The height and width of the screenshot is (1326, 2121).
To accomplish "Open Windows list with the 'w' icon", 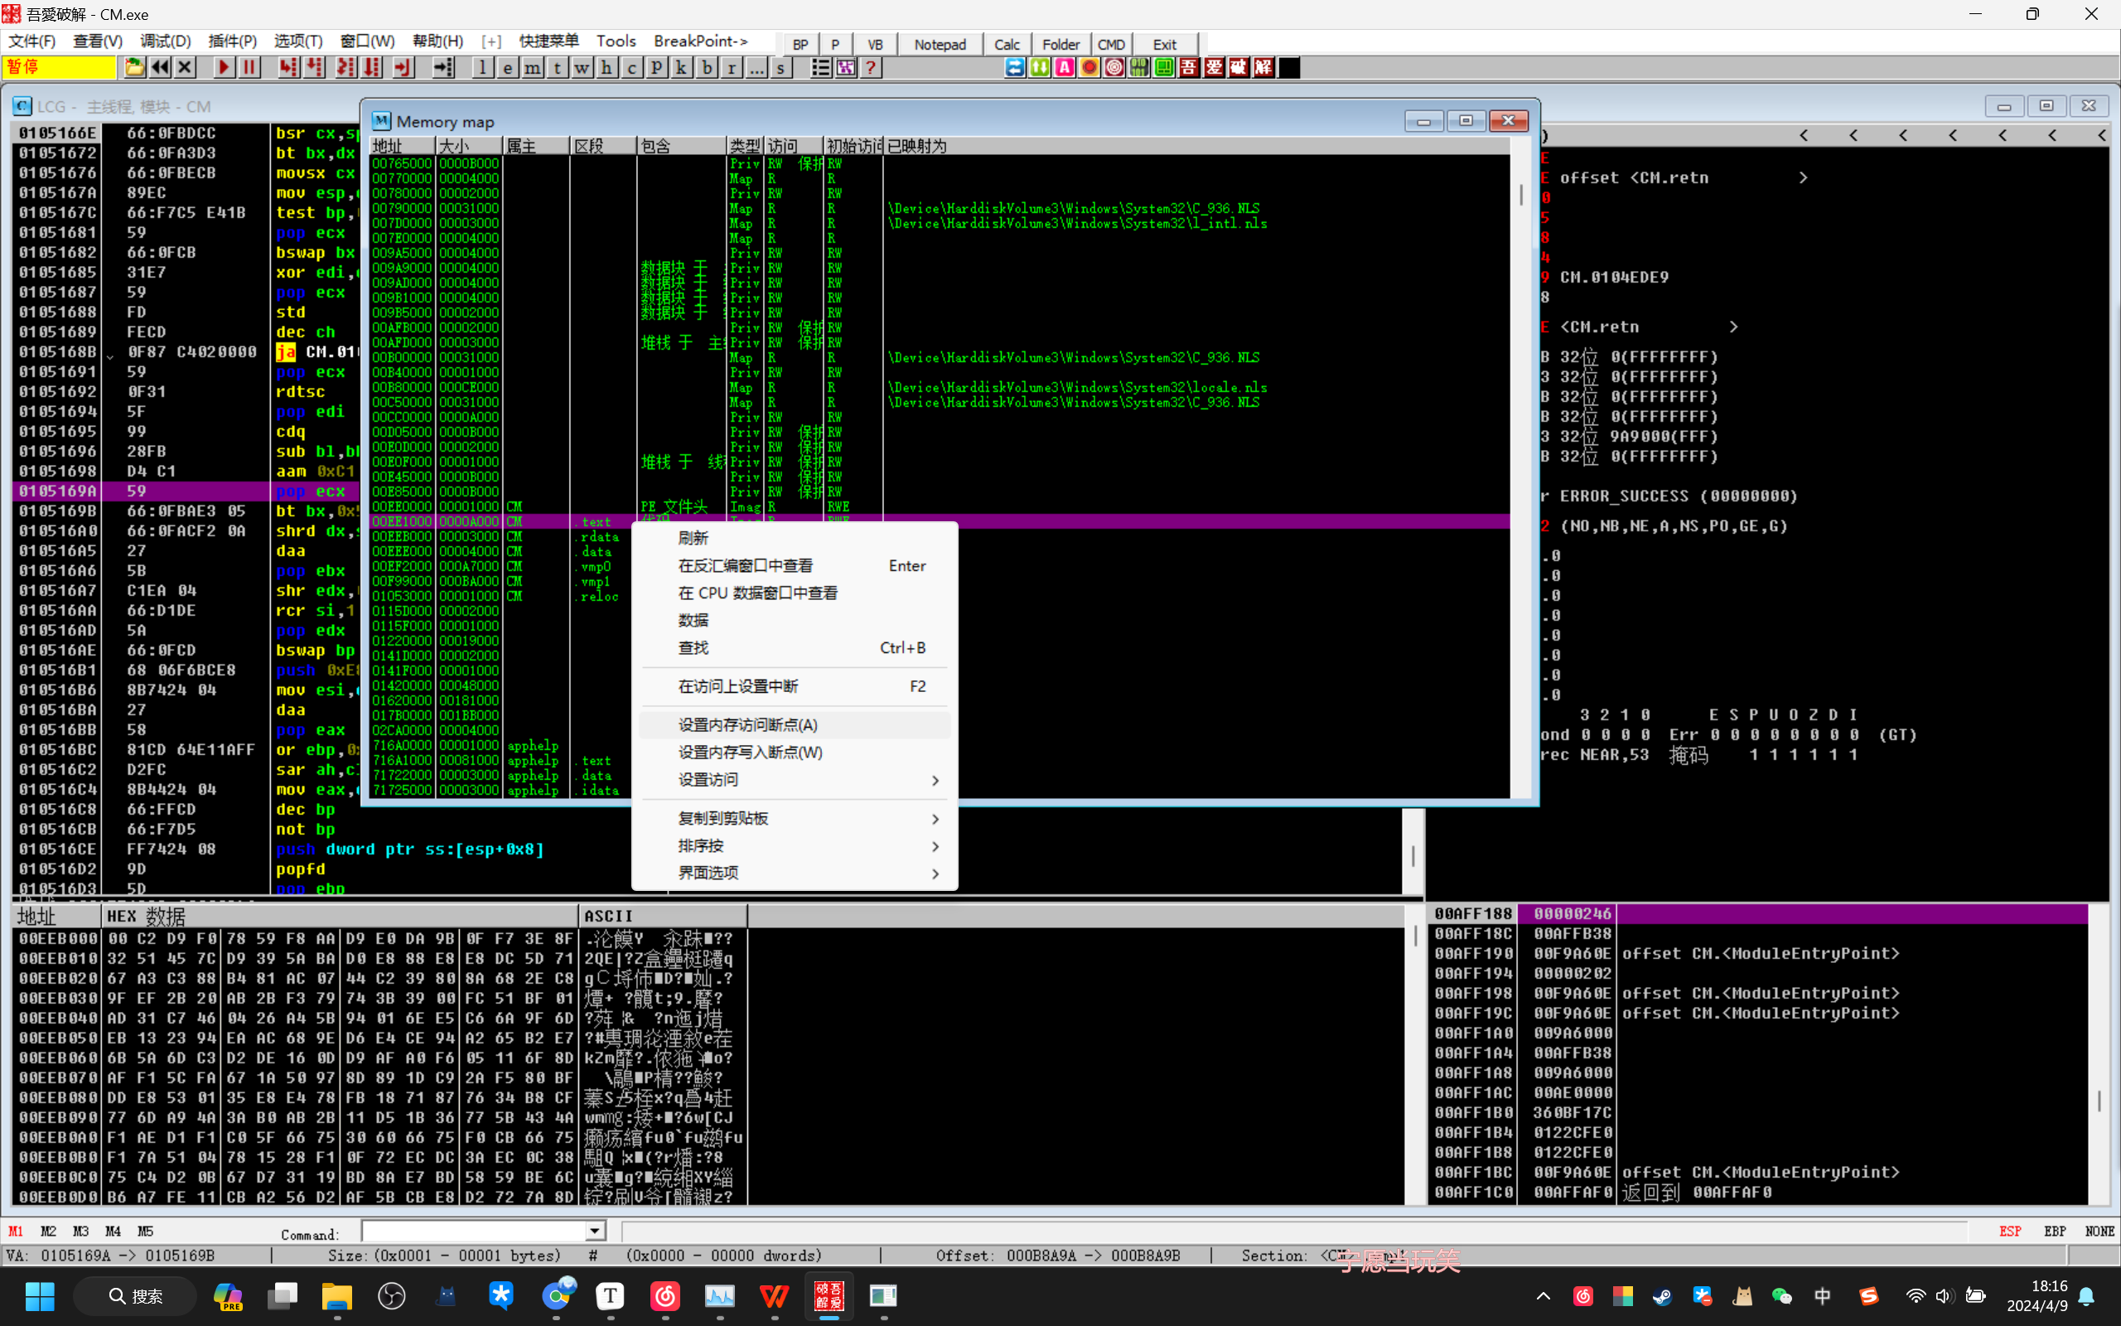I will click(582, 67).
